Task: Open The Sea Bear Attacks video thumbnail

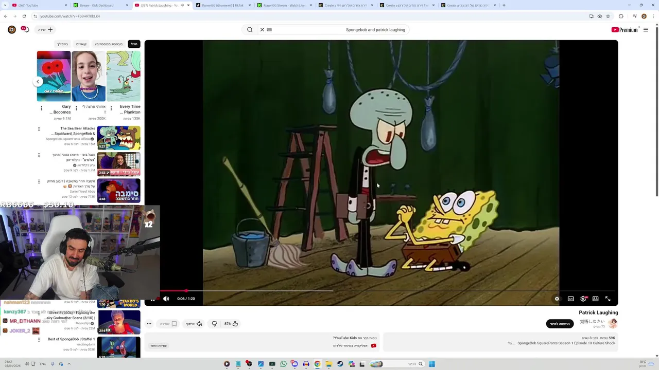Action: (x=118, y=138)
